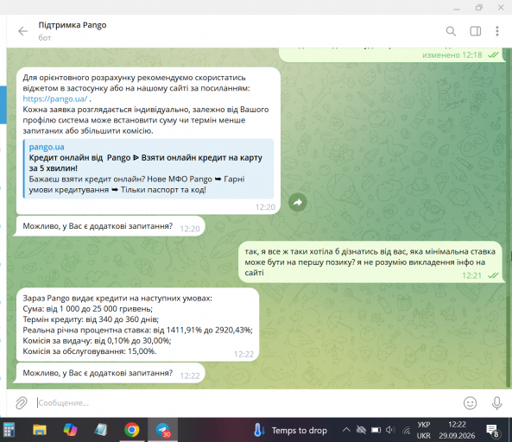Click the message starting 'Зараз Pango видає кредити'

tap(137, 325)
